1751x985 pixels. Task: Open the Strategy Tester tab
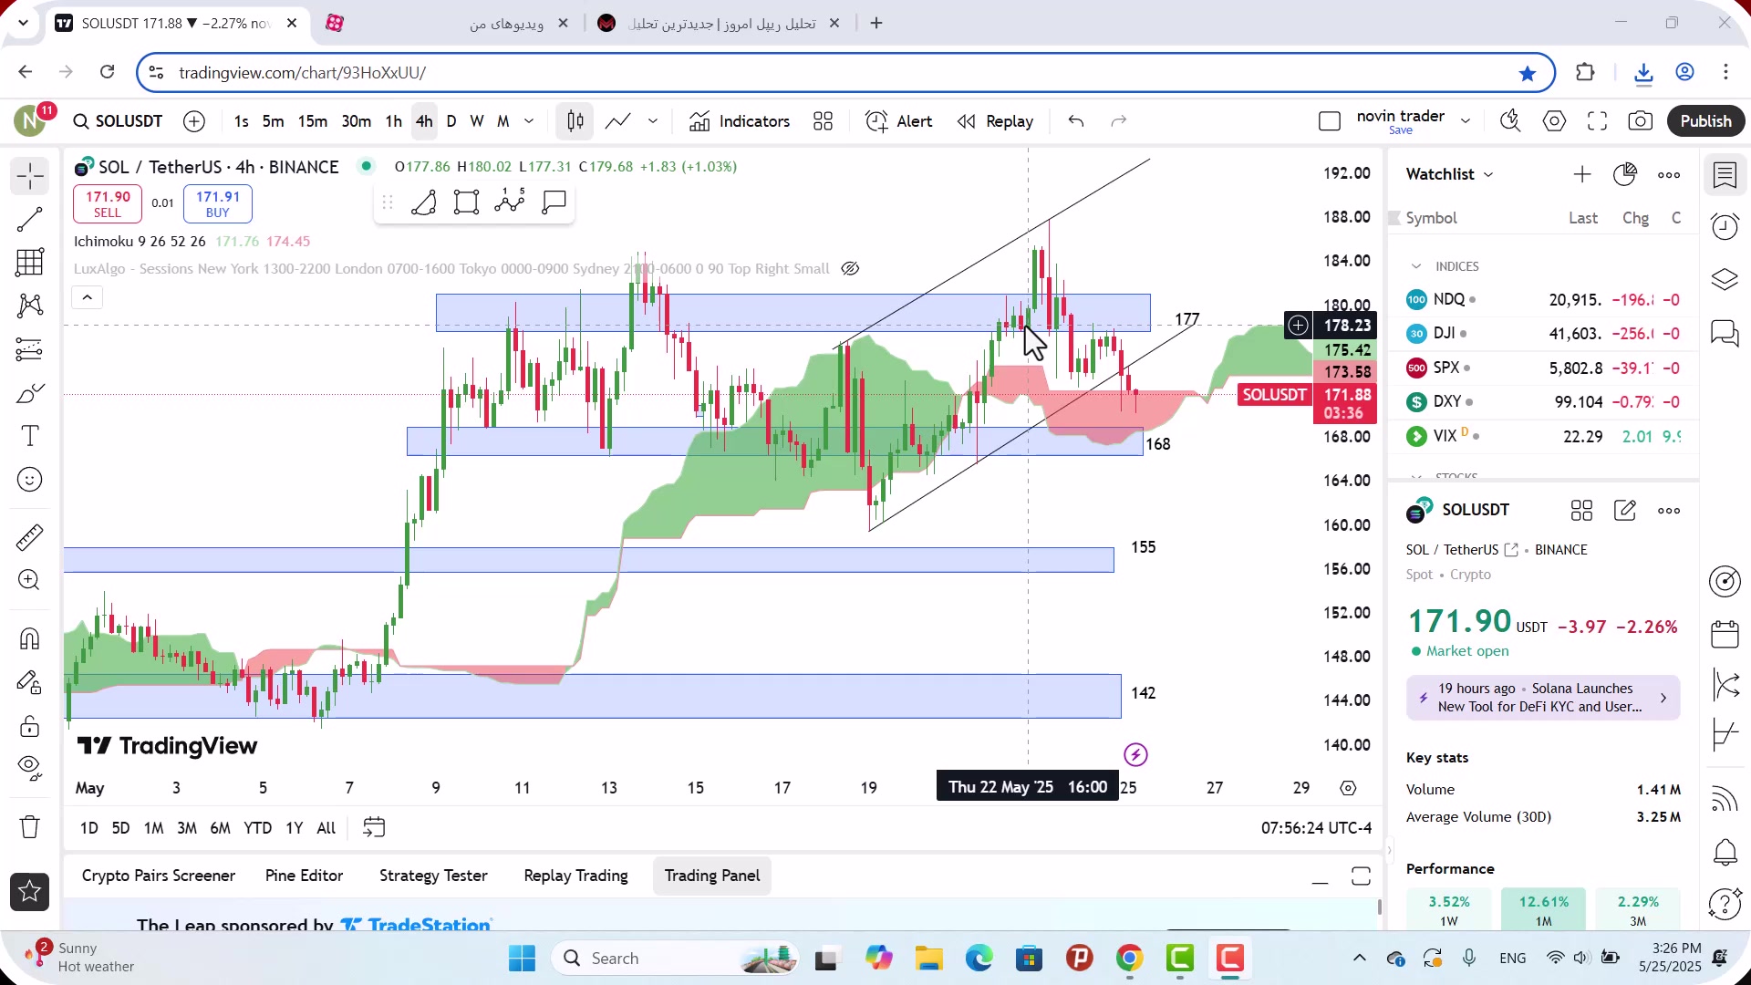tap(433, 876)
